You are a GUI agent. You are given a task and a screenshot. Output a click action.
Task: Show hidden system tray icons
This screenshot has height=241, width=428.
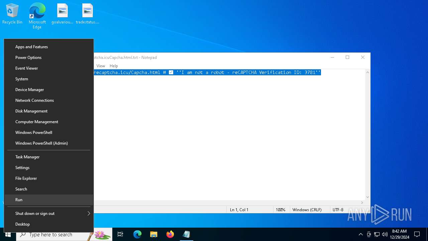(360, 235)
